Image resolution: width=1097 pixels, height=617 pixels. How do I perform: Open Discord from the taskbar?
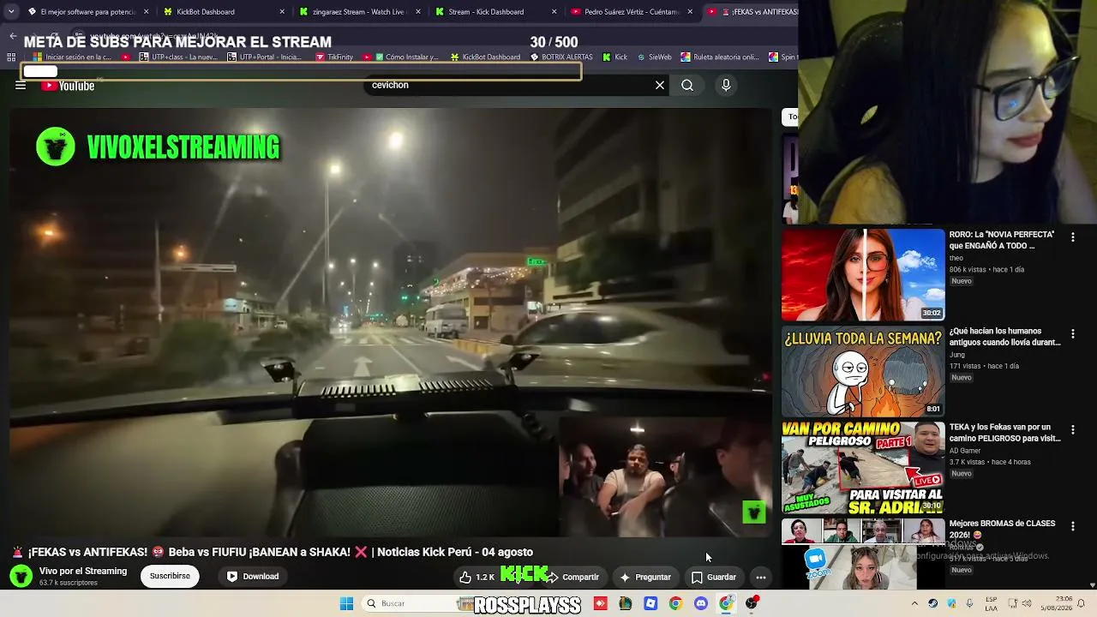pyautogui.click(x=701, y=603)
